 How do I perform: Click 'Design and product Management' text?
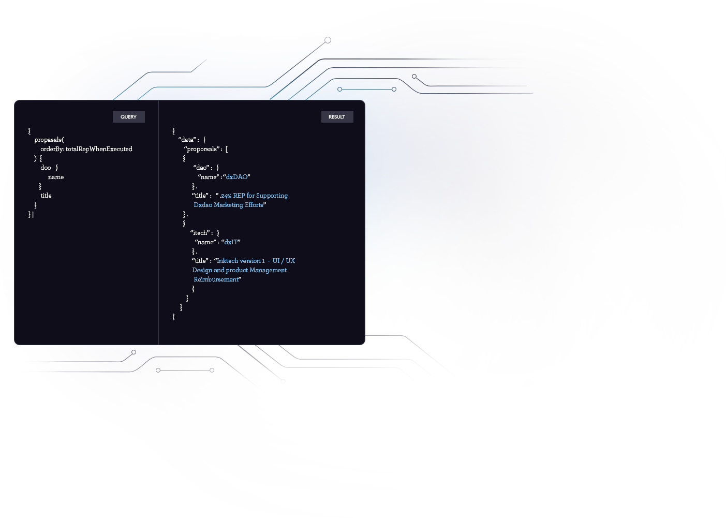(x=239, y=270)
